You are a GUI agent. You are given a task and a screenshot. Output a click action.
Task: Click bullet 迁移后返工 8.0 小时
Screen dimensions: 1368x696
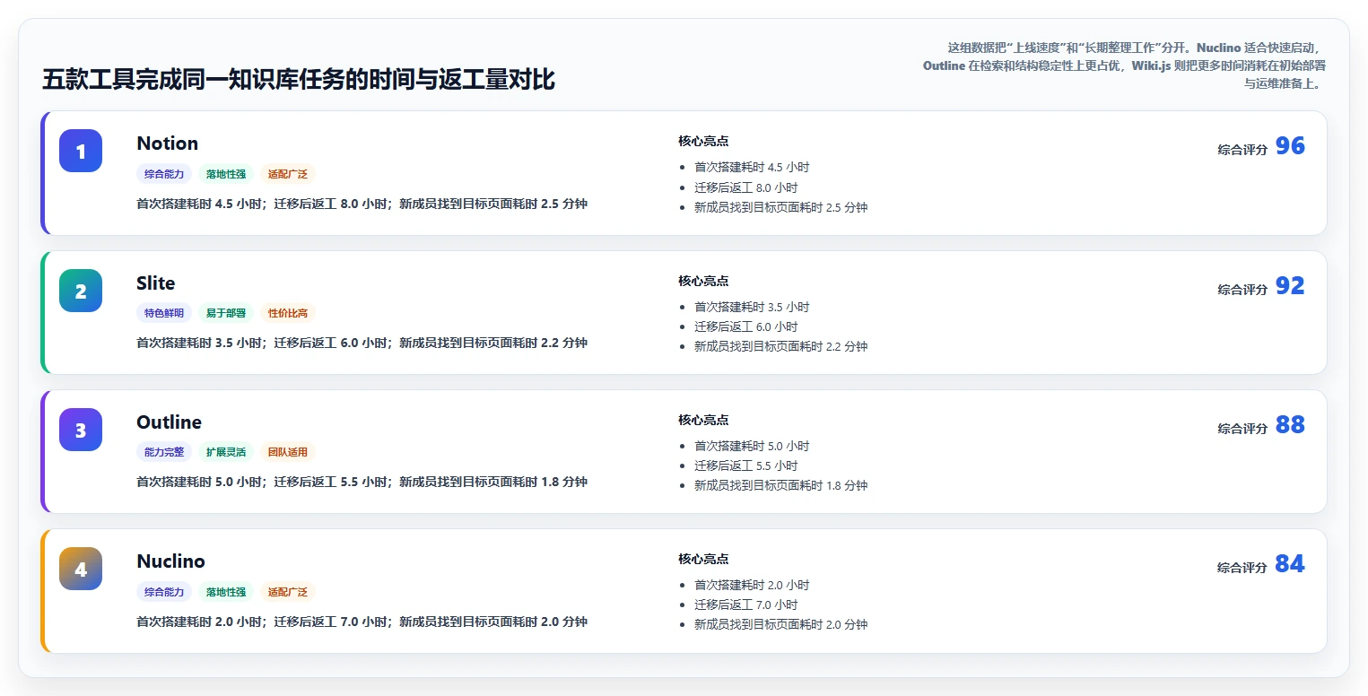pos(745,187)
